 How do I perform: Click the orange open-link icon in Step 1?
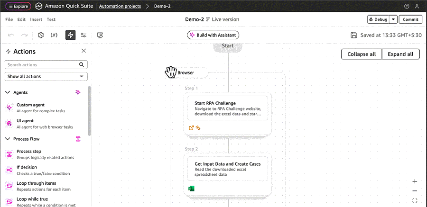tap(191, 127)
